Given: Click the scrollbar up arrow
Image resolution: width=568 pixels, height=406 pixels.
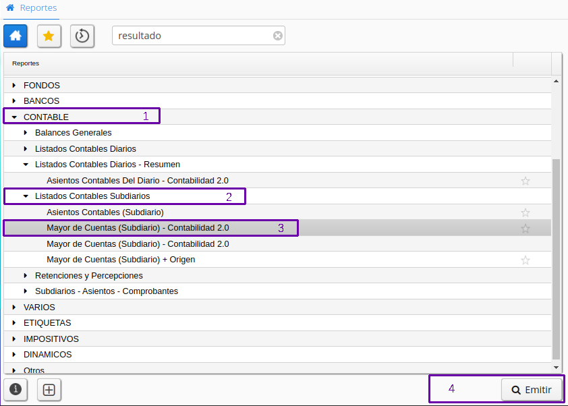Looking at the screenshot, I should point(556,81).
